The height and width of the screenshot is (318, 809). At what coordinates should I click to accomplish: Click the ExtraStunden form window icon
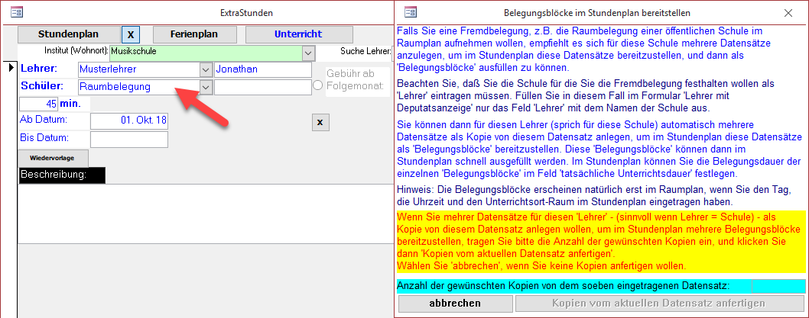17,12
